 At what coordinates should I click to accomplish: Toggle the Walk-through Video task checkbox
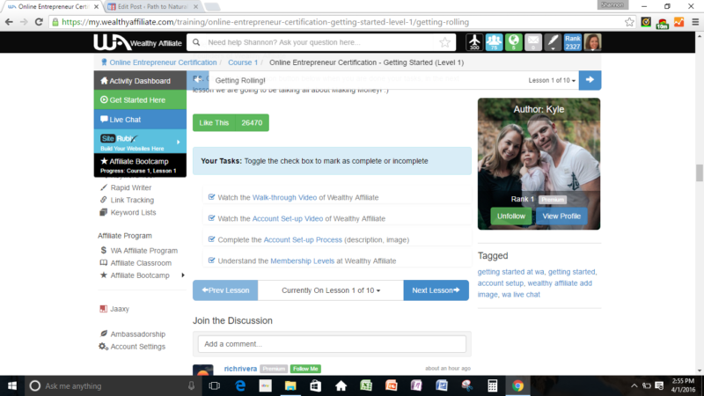point(211,196)
